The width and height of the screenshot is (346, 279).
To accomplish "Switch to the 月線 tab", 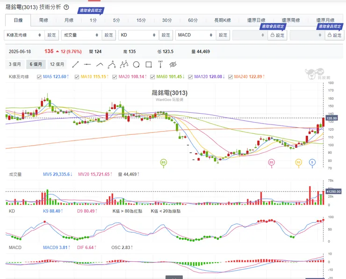I will 69,20.
